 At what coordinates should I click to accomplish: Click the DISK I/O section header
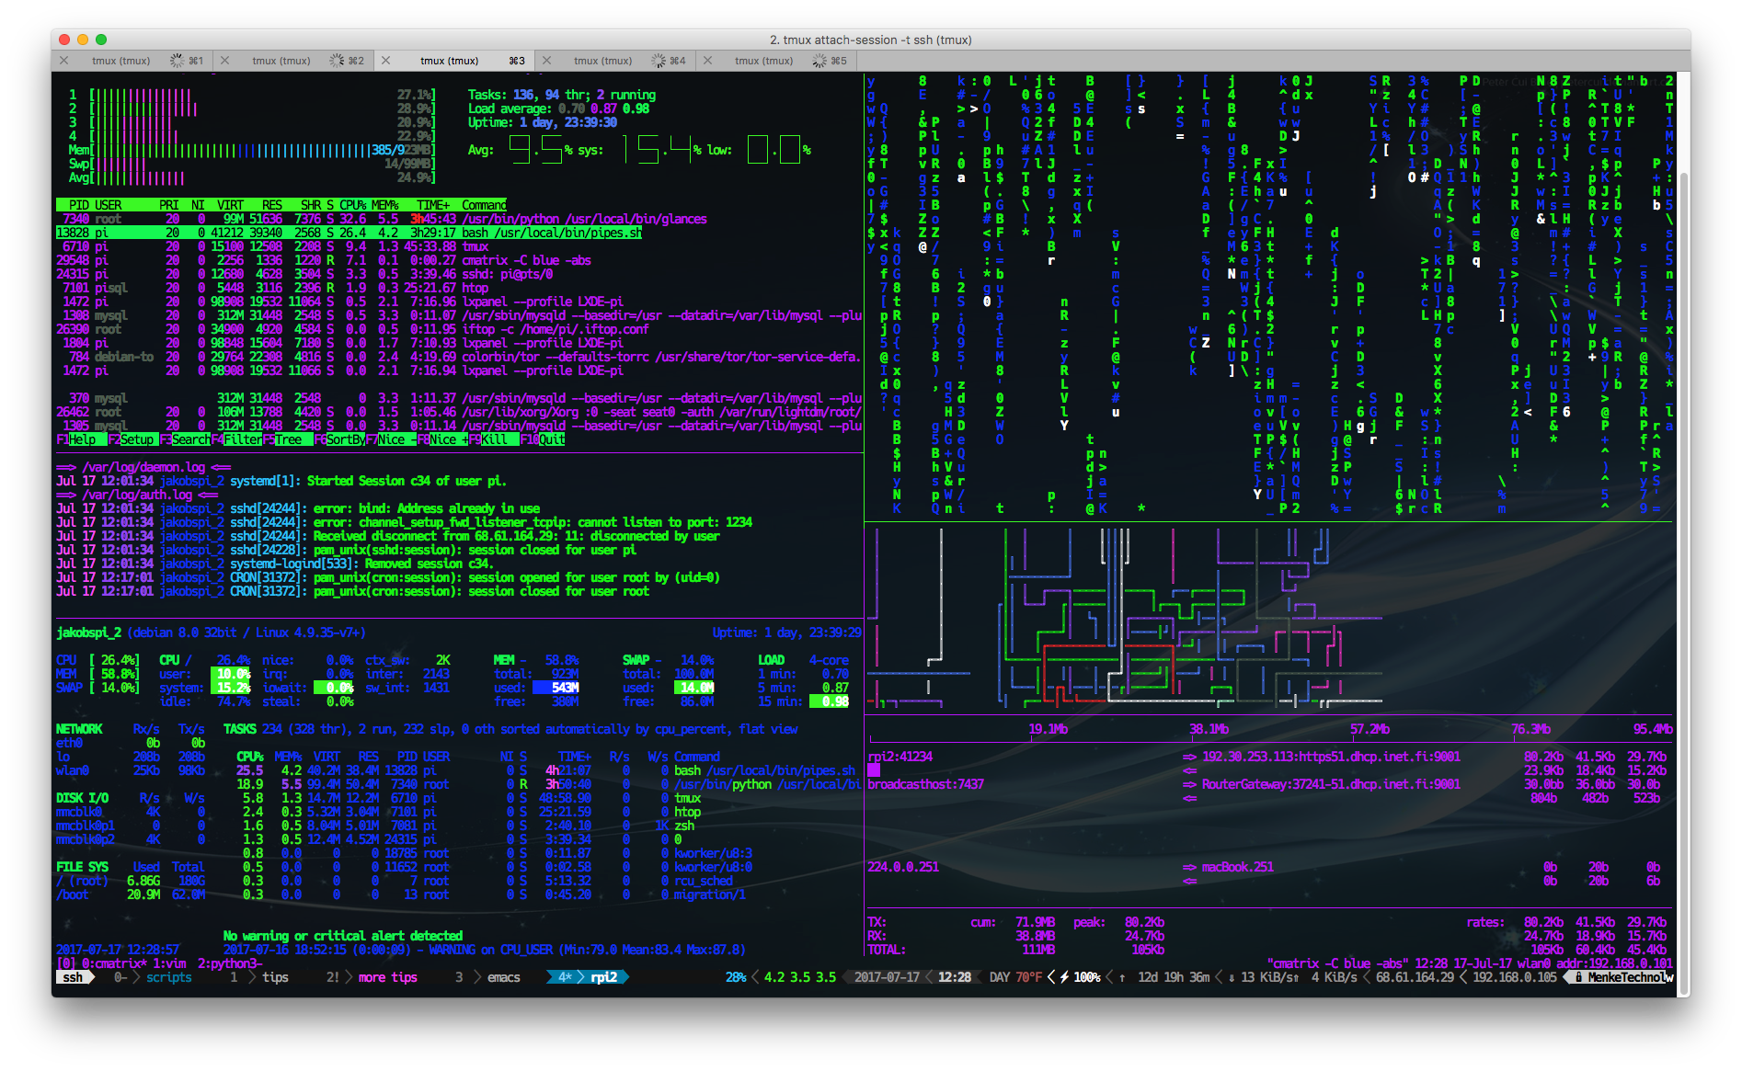[82, 798]
